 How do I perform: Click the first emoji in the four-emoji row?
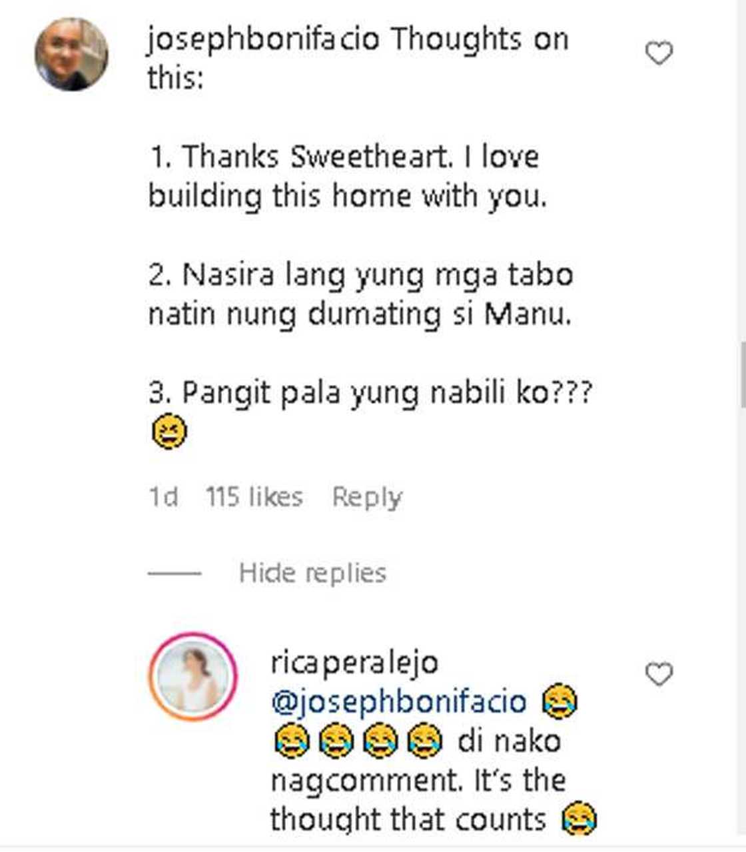point(291,741)
